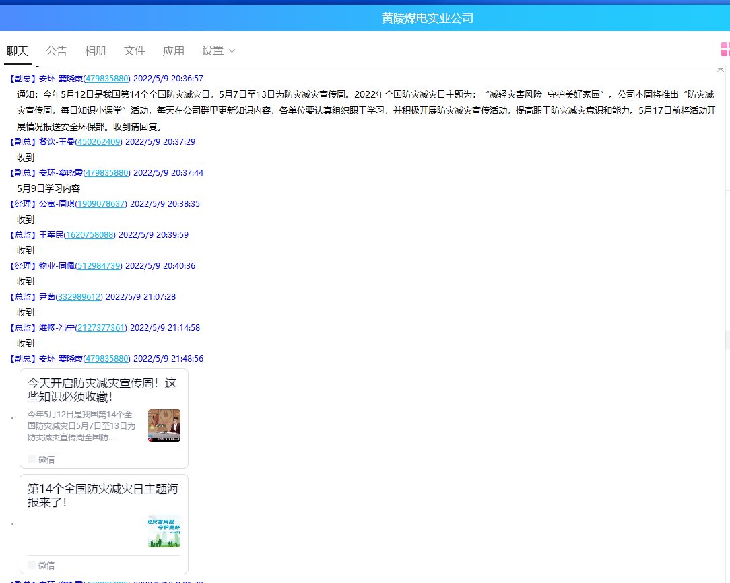Image resolution: width=730 pixels, height=583 pixels.
Task: Click the news anchor thumbnail in first card
Action: [164, 425]
